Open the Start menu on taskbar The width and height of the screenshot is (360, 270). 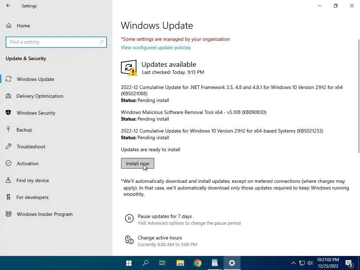point(129,263)
